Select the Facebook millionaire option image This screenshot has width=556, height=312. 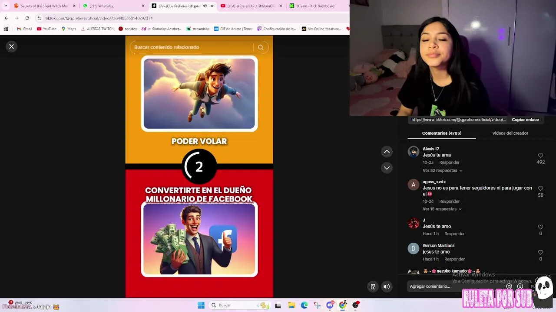[199, 240]
